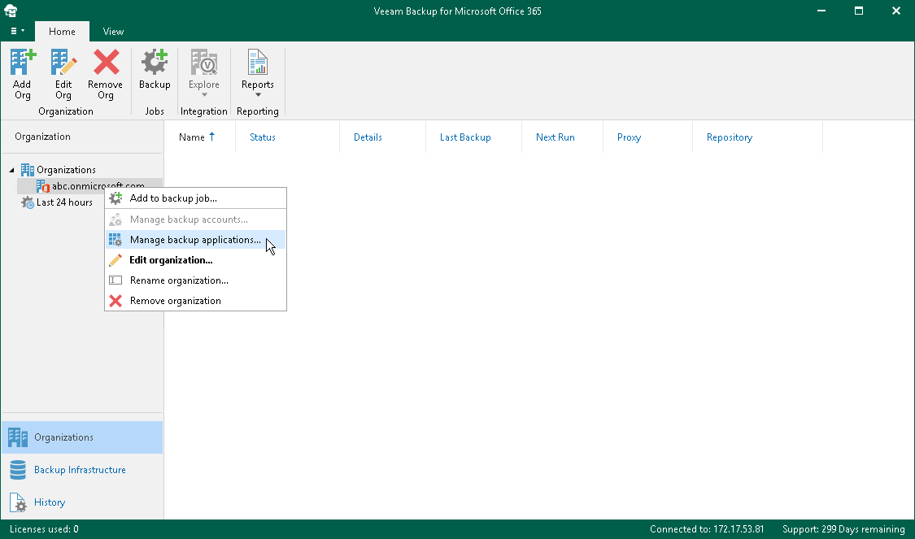915x539 pixels.
Task: Click the Organization pane header
Action: [x=42, y=137]
